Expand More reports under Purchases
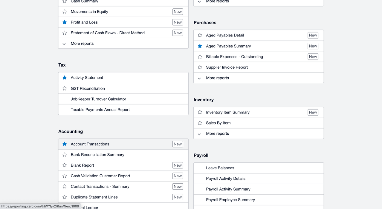Screen dimensions: 382x209 217,78
